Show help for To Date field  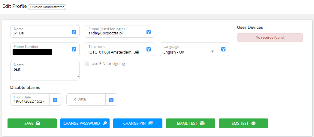pos(111,100)
